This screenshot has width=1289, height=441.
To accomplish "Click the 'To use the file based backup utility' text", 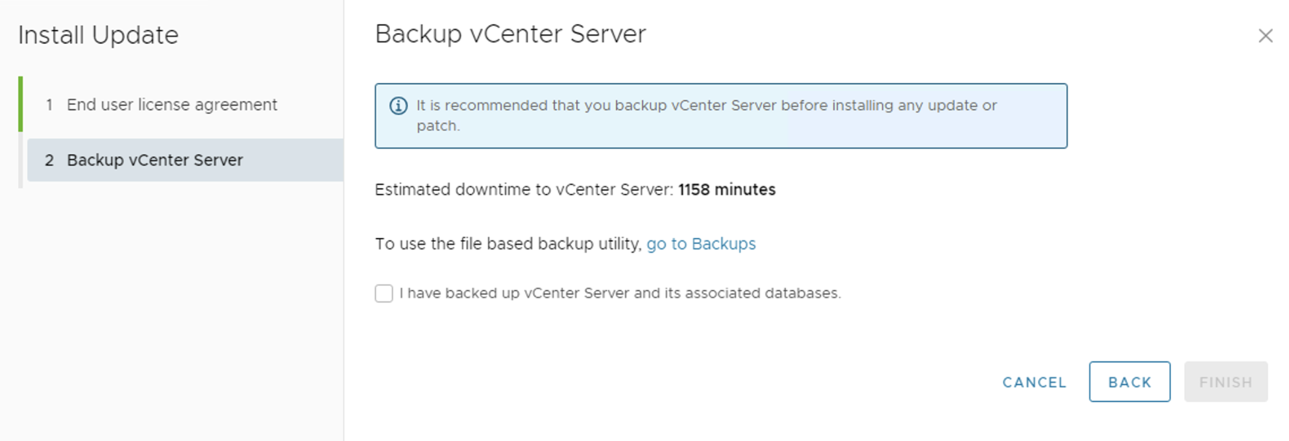I will [508, 244].
